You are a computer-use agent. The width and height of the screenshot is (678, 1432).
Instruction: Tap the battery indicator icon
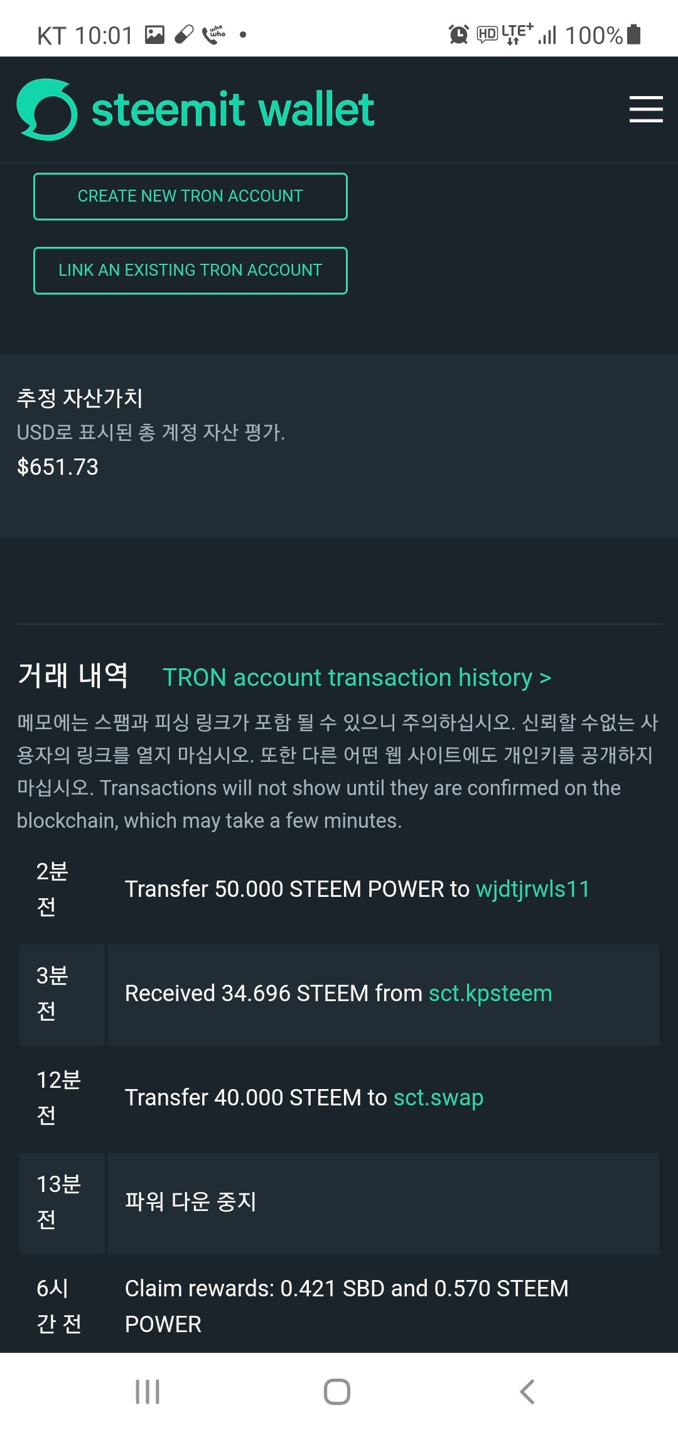634,35
